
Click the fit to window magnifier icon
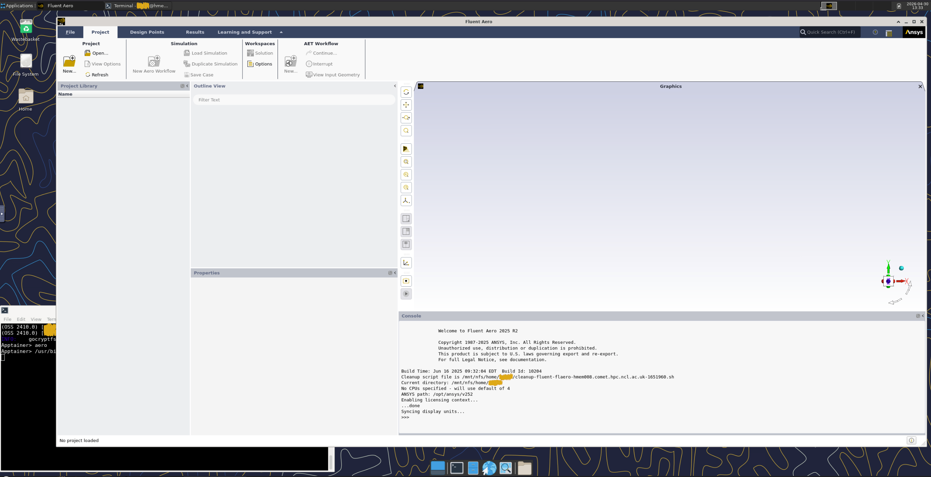[406, 131]
